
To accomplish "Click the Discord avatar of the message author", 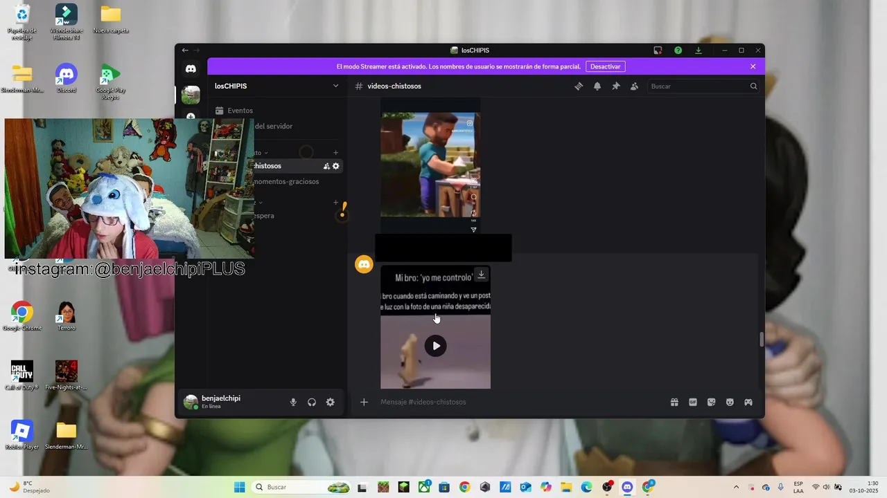I will pyautogui.click(x=364, y=264).
